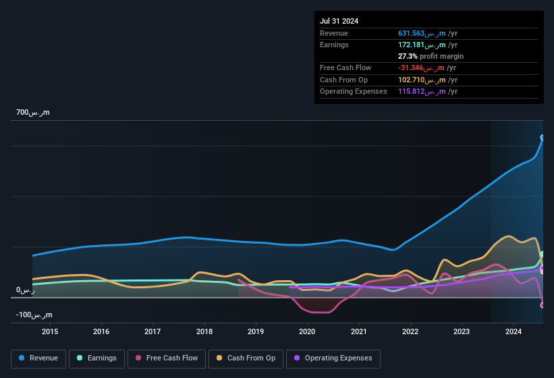
Task: Click the Free Cash Flow label in tooltip
Action: coord(345,67)
